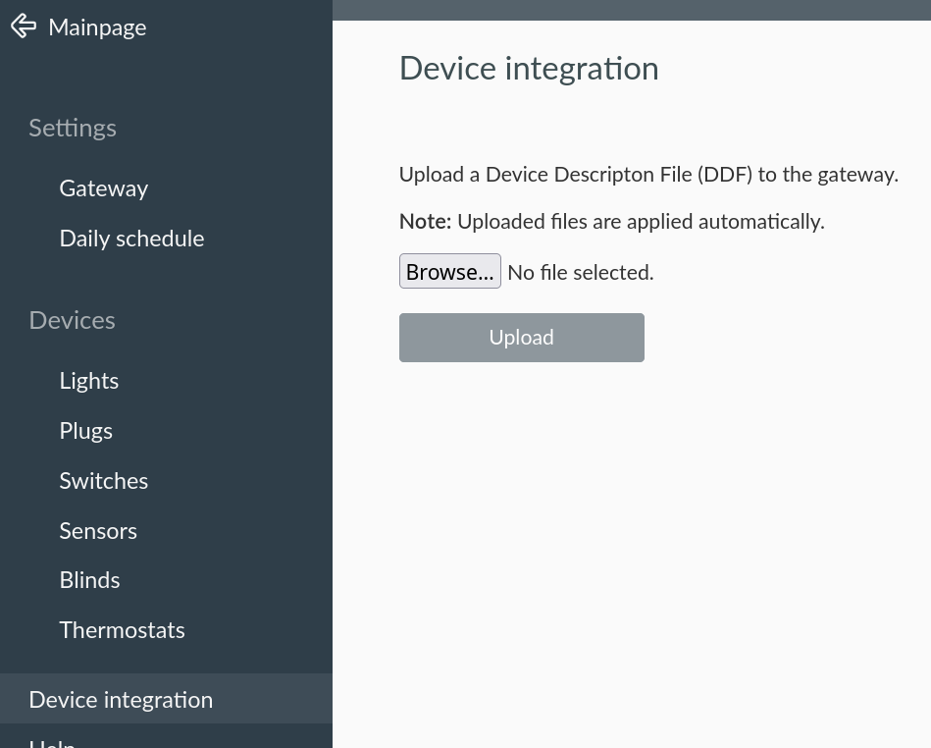The width and height of the screenshot is (931, 748).
Task: Select Plugs in the Devices section
Action: pos(86,431)
